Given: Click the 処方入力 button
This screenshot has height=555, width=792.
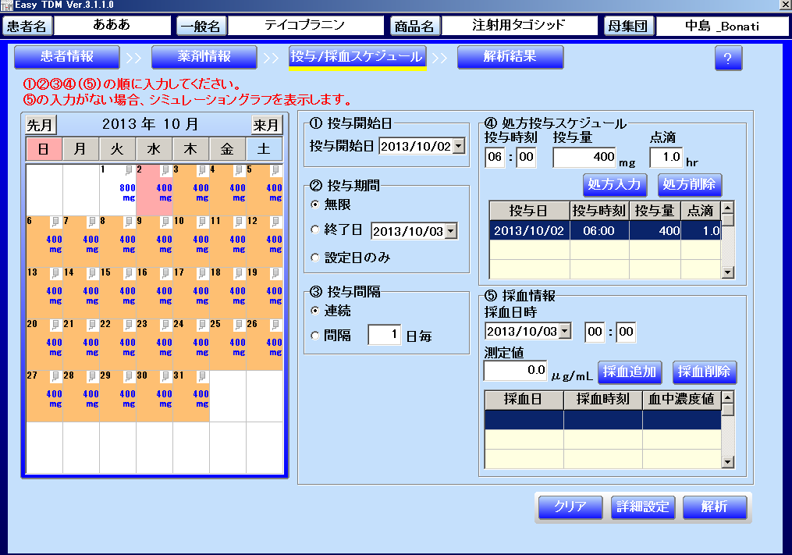Looking at the screenshot, I should [x=614, y=184].
